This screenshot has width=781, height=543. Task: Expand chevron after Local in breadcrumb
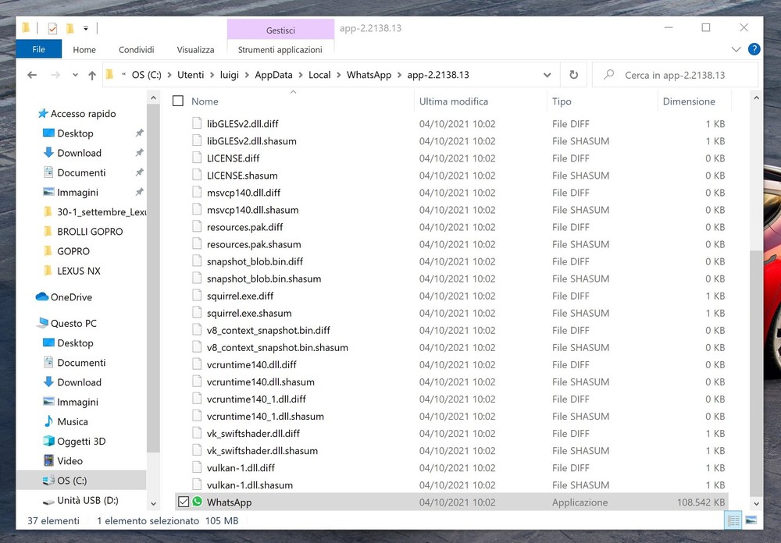click(x=339, y=75)
